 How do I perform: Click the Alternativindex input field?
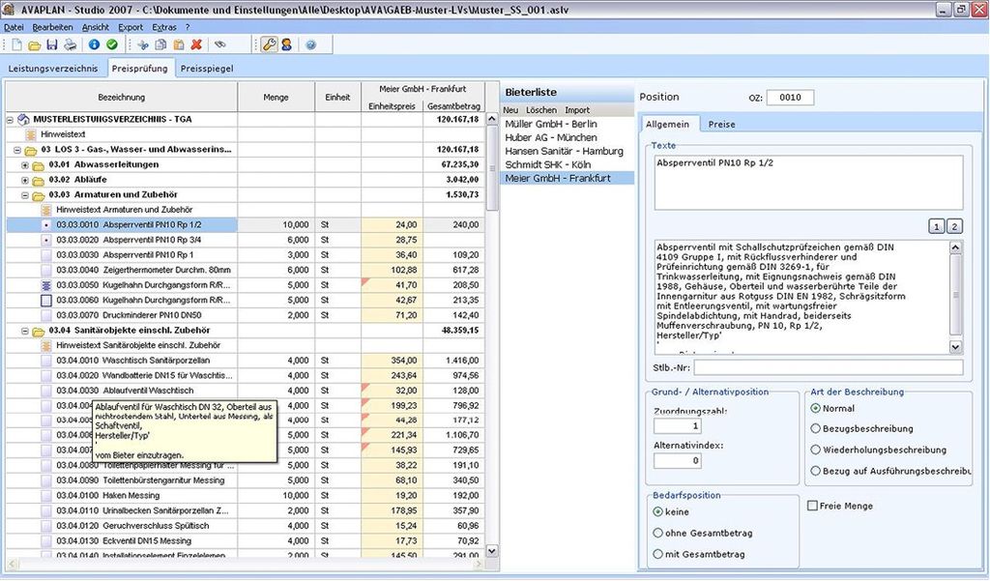678,461
